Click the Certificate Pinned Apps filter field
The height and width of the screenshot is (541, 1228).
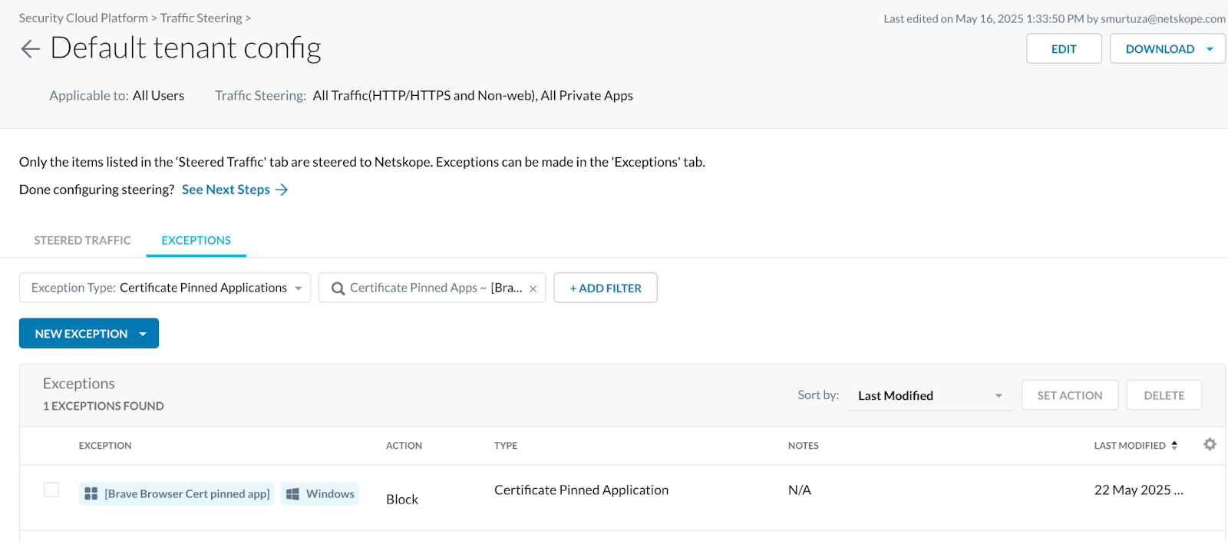432,288
